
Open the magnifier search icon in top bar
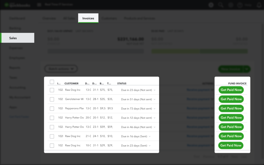tap(221, 5)
